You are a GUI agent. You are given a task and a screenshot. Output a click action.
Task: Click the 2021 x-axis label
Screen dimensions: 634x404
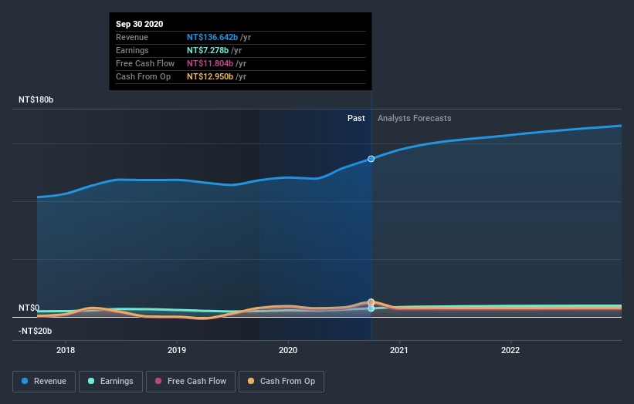click(x=399, y=350)
